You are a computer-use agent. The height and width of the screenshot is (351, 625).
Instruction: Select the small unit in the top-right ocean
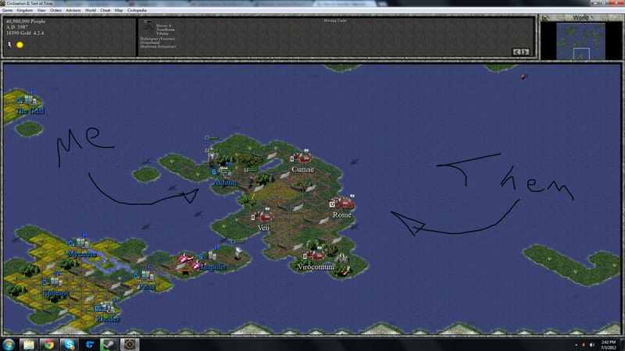(524, 76)
